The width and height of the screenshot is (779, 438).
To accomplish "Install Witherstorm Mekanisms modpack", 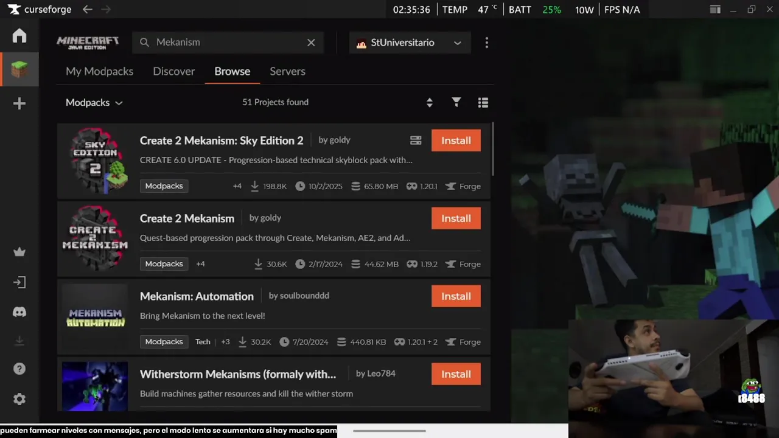I will click(x=456, y=374).
